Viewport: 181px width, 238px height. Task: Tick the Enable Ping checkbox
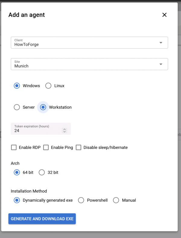tap(46, 148)
